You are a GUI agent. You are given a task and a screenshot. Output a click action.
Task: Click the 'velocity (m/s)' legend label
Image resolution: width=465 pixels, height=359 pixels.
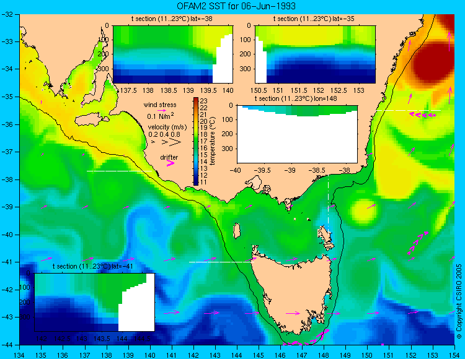tap(167, 128)
